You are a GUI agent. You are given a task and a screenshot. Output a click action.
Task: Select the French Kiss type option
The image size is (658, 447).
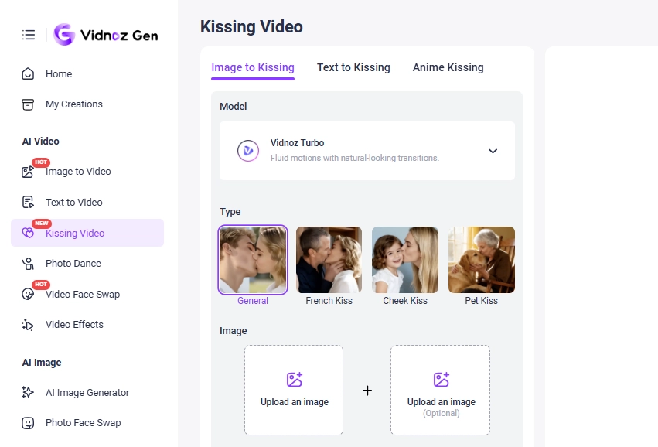point(329,259)
